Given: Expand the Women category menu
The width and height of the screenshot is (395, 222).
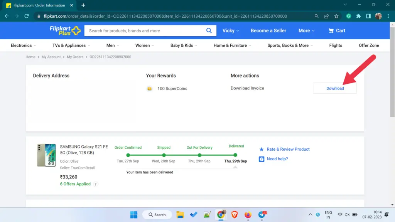Looking at the screenshot, I should (x=145, y=45).
